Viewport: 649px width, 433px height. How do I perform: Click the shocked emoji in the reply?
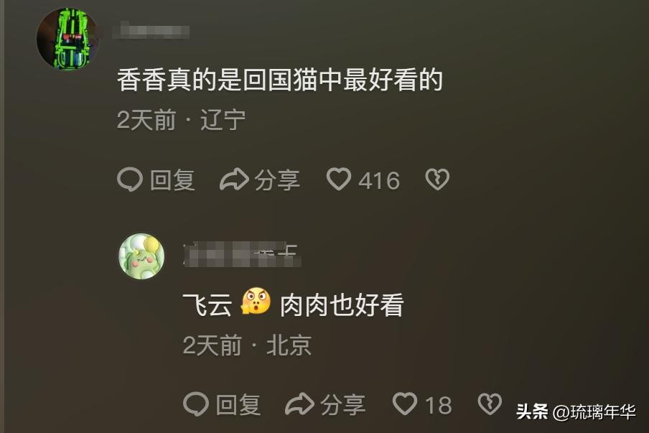click(256, 302)
